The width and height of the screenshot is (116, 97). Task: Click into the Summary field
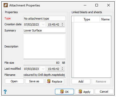(44, 30)
